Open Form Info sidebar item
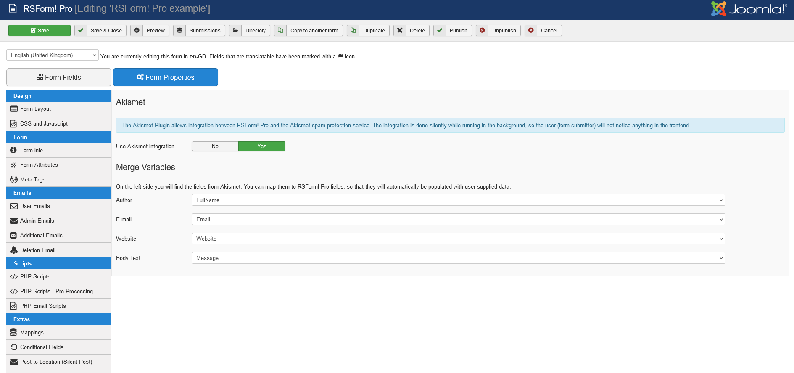The image size is (794, 373). (x=59, y=150)
